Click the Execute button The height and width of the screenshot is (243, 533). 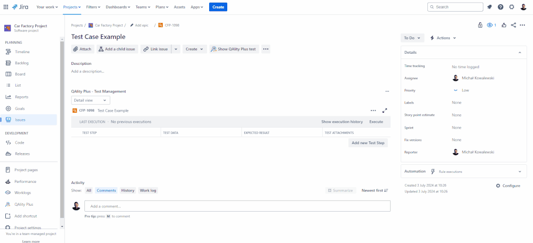(376, 122)
